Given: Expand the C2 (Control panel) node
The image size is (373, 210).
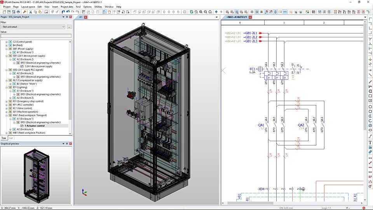Looking at the screenshot, I should tap(7, 42).
